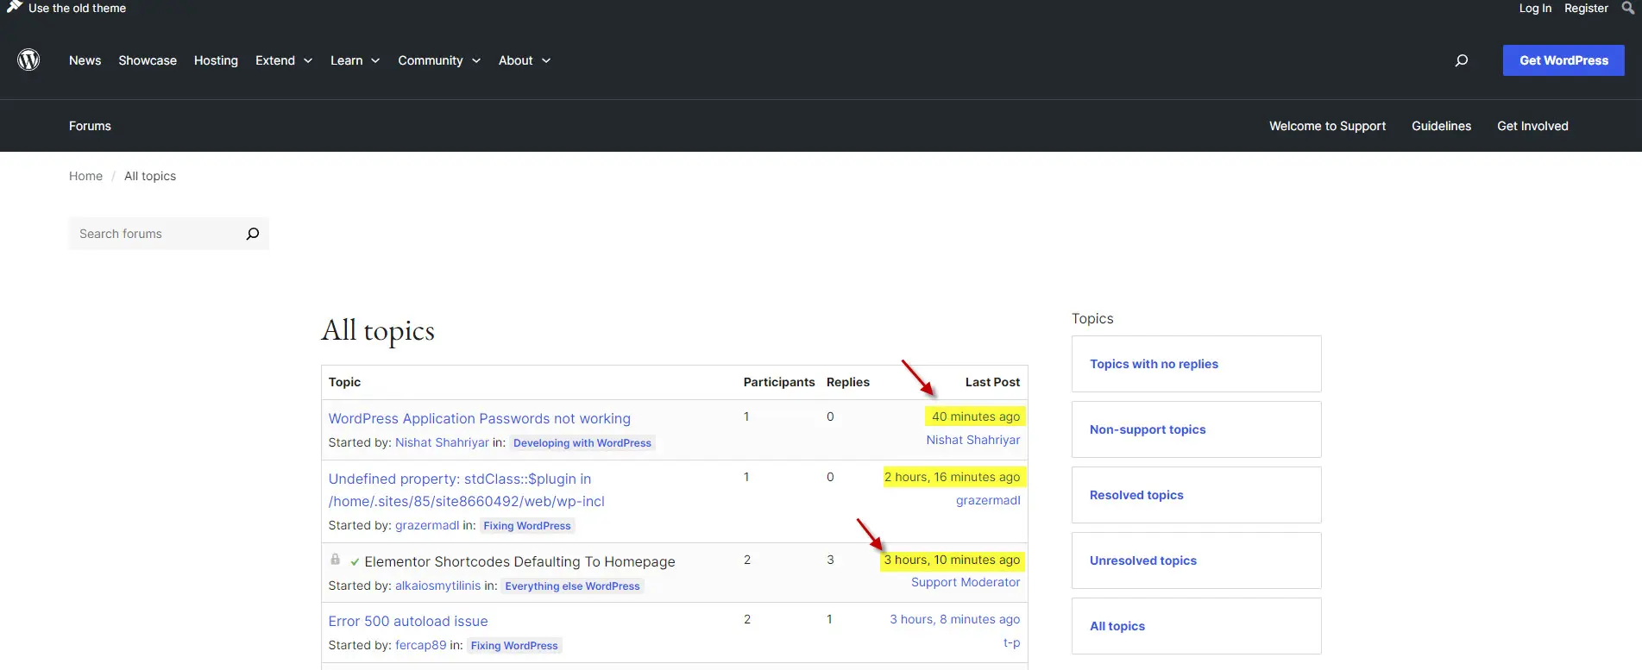Open Undefined property stdClass topic
1642x670 pixels.
pos(466,490)
